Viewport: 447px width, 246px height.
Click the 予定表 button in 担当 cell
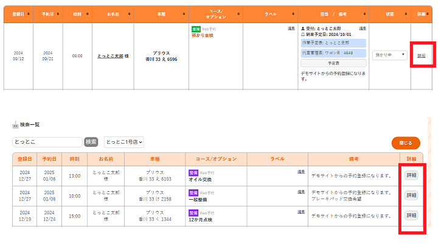333,63
